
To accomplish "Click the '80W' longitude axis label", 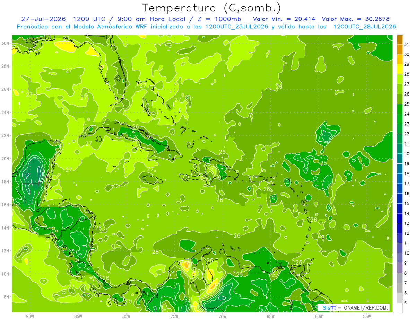I will 126,316.
